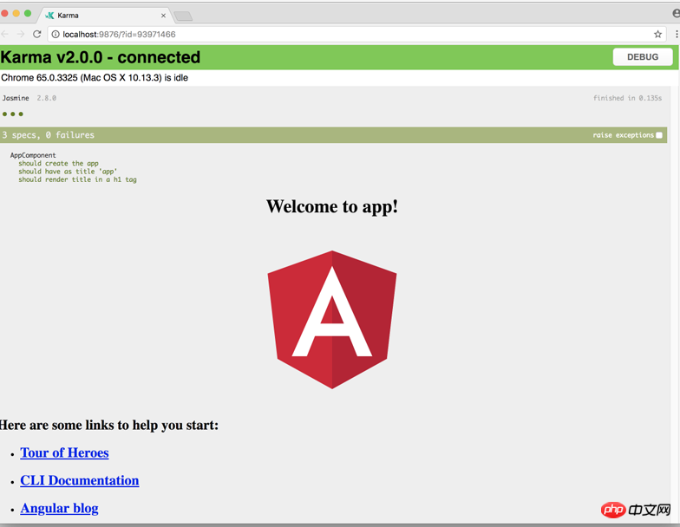
Task: Click the Karma favicon in the tab
Action: (49, 16)
